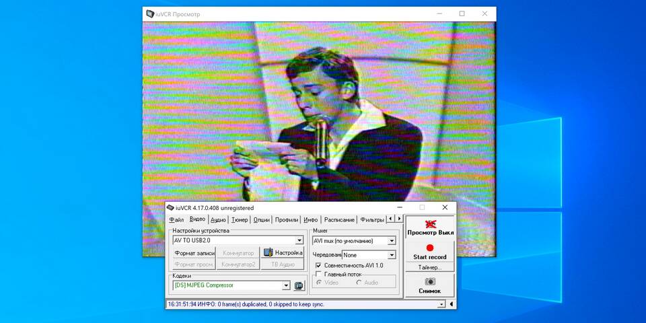
Task: Click the iuVCR app icon in the main title bar
Action: tap(170, 208)
